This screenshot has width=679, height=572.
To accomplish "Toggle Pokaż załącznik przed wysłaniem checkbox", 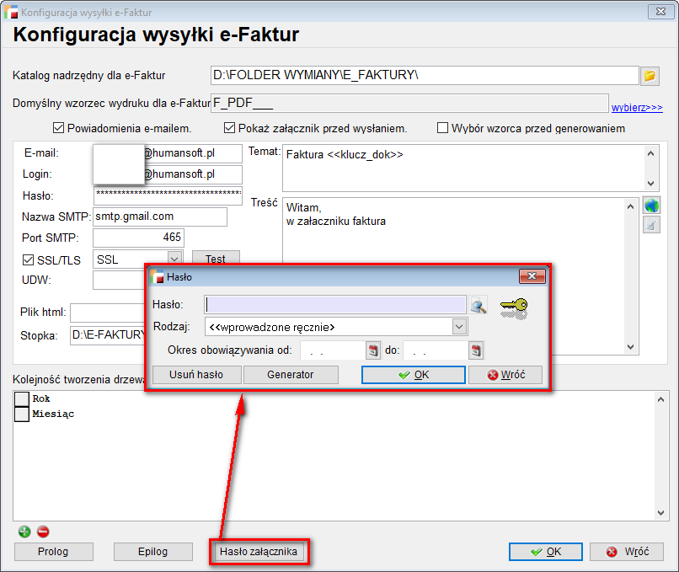I will [229, 128].
